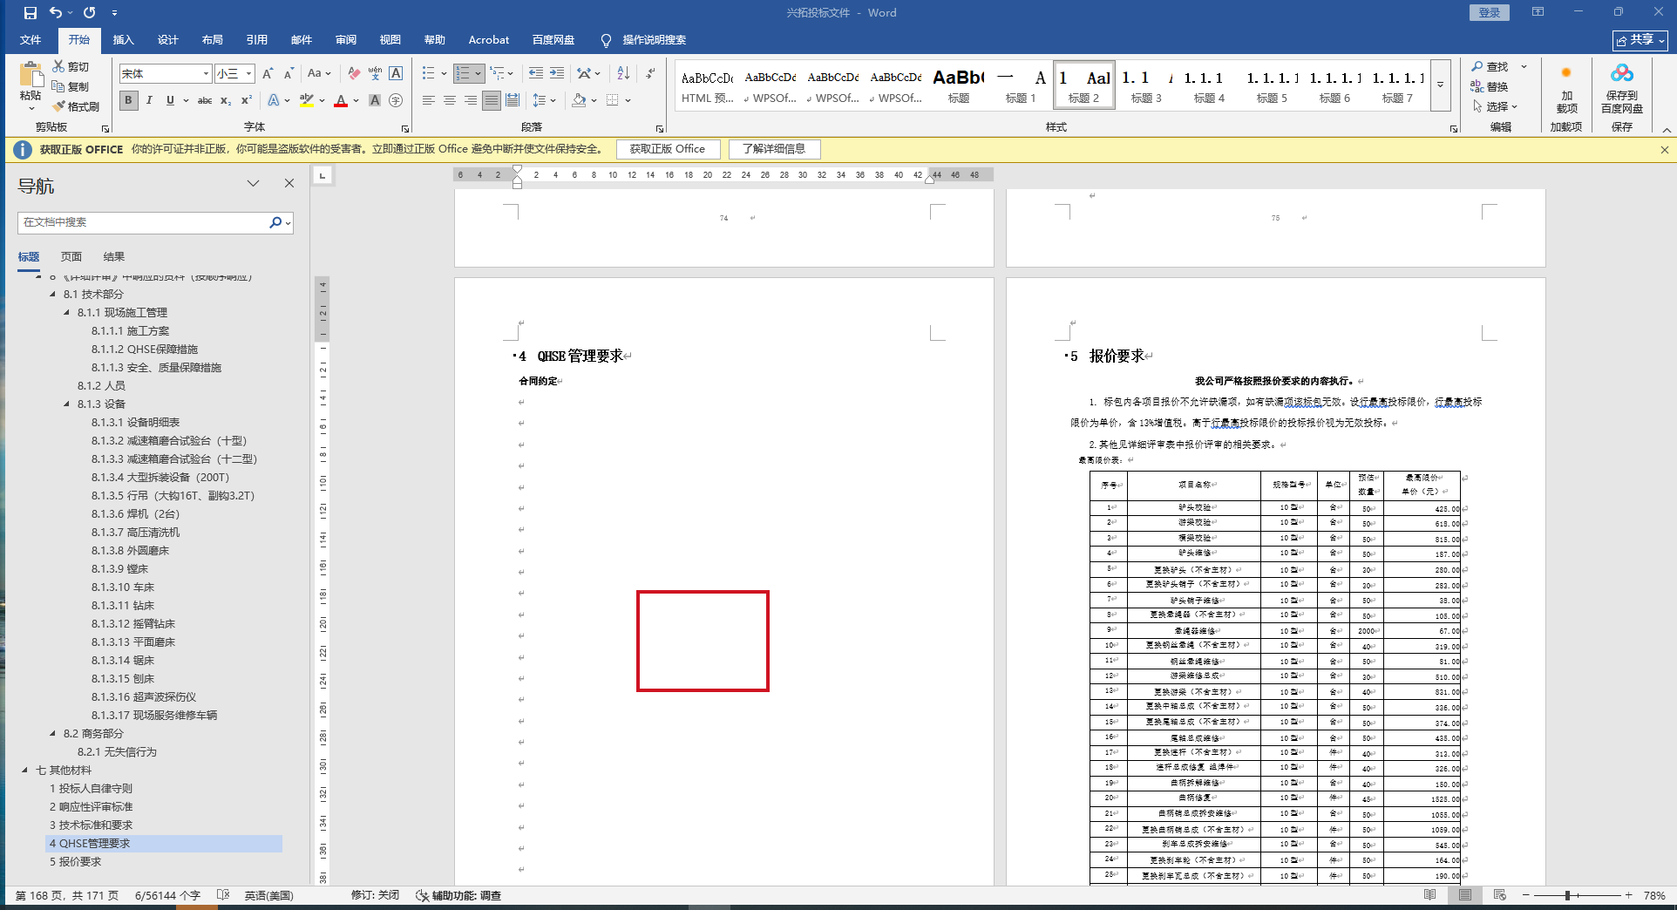Expand the styles gallery

(1440, 85)
